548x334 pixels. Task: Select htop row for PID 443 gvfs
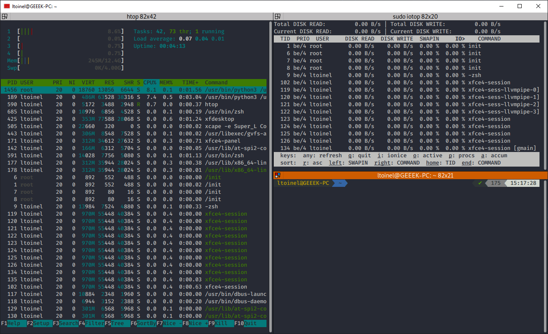click(134, 133)
